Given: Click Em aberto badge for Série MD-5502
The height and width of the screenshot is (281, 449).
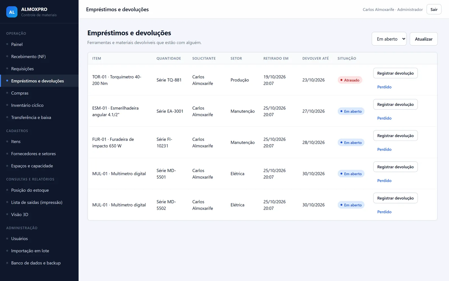Looking at the screenshot, I should [x=351, y=205].
